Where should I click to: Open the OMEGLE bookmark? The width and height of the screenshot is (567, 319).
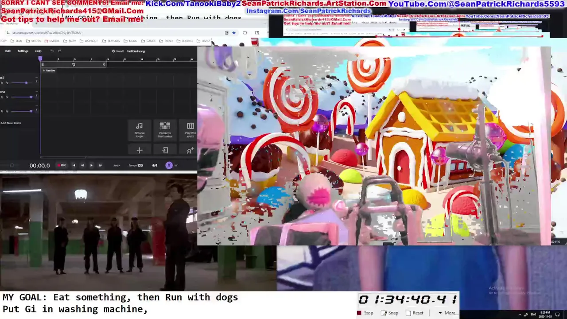(x=52, y=41)
